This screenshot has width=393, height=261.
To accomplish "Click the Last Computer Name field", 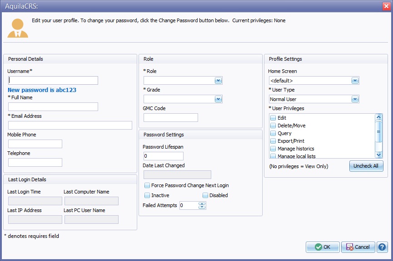I will point(91,201).
